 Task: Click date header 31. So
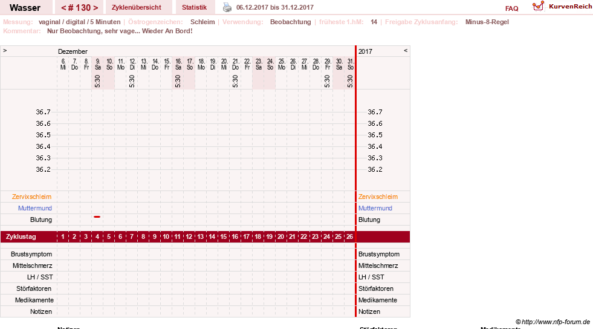pos(351,64)
